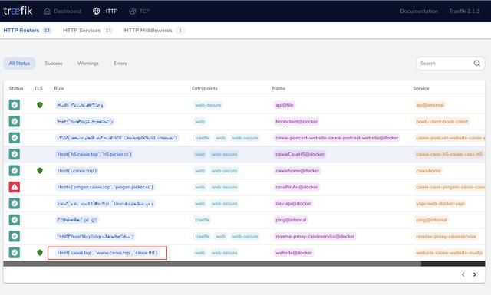Click the reverse-proxy-caixieservice@docker name tag
The image size is (491, 295).
[315, 236]
